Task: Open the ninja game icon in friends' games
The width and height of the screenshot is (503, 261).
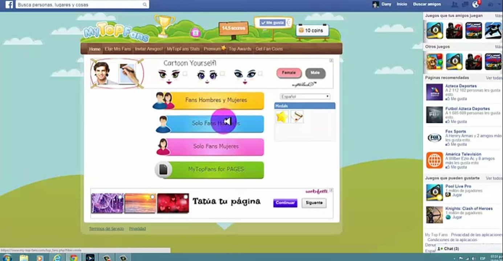Action: [454, 30]
